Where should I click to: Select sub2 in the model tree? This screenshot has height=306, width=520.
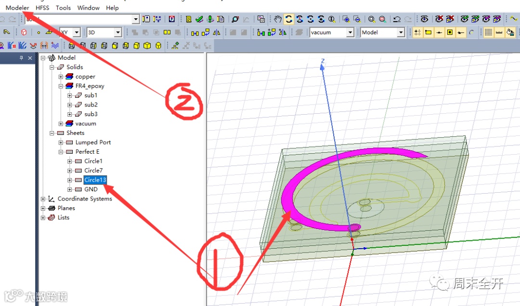[91, 105]
